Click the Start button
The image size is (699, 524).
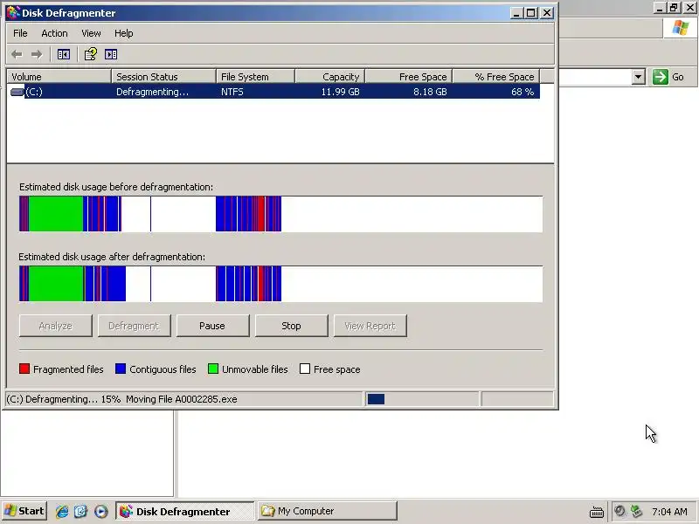[x=24, y=511]
